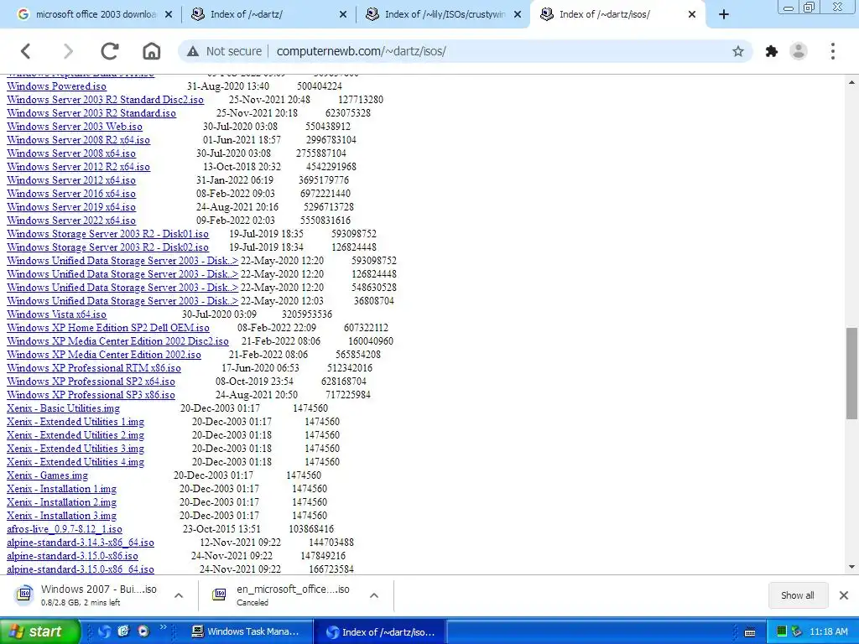Download Windows Server 2016 x64.iso
859x644 pixels.
(71, 194)
